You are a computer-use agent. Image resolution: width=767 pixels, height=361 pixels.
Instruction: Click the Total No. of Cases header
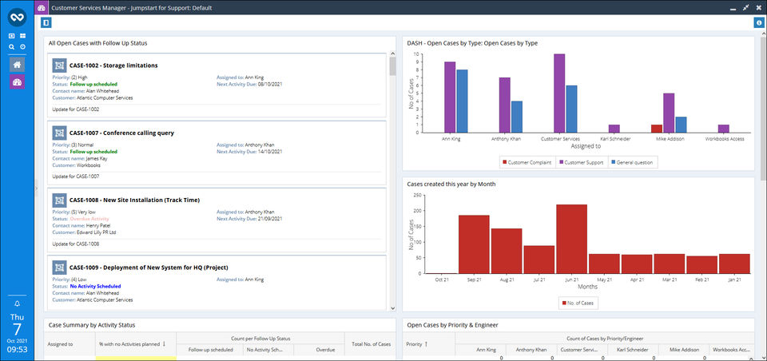click(x=370, y=344)
